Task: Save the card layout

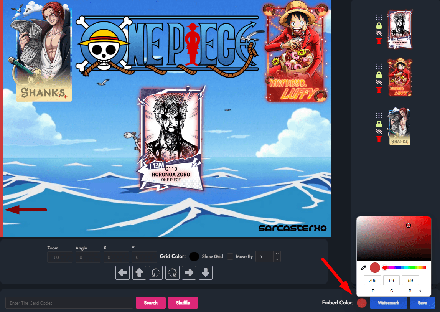Action: tap(422, 303)
